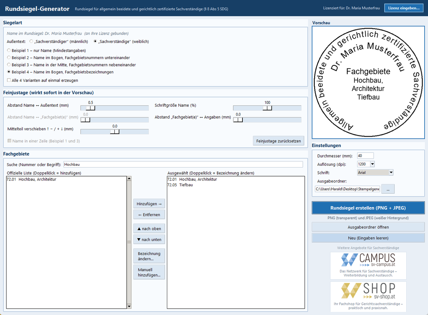Viewport: 428px width, 315px height.
Task: Move selected entry with nach oben
Action: pyautogui.click(x=149, y=228)
